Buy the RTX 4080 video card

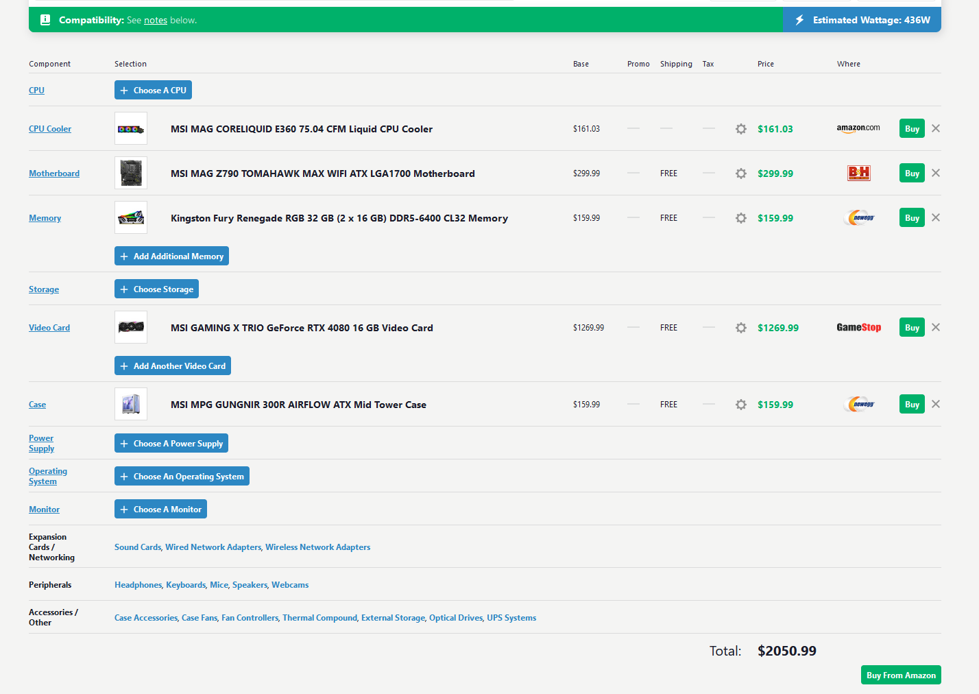(912, 328)
